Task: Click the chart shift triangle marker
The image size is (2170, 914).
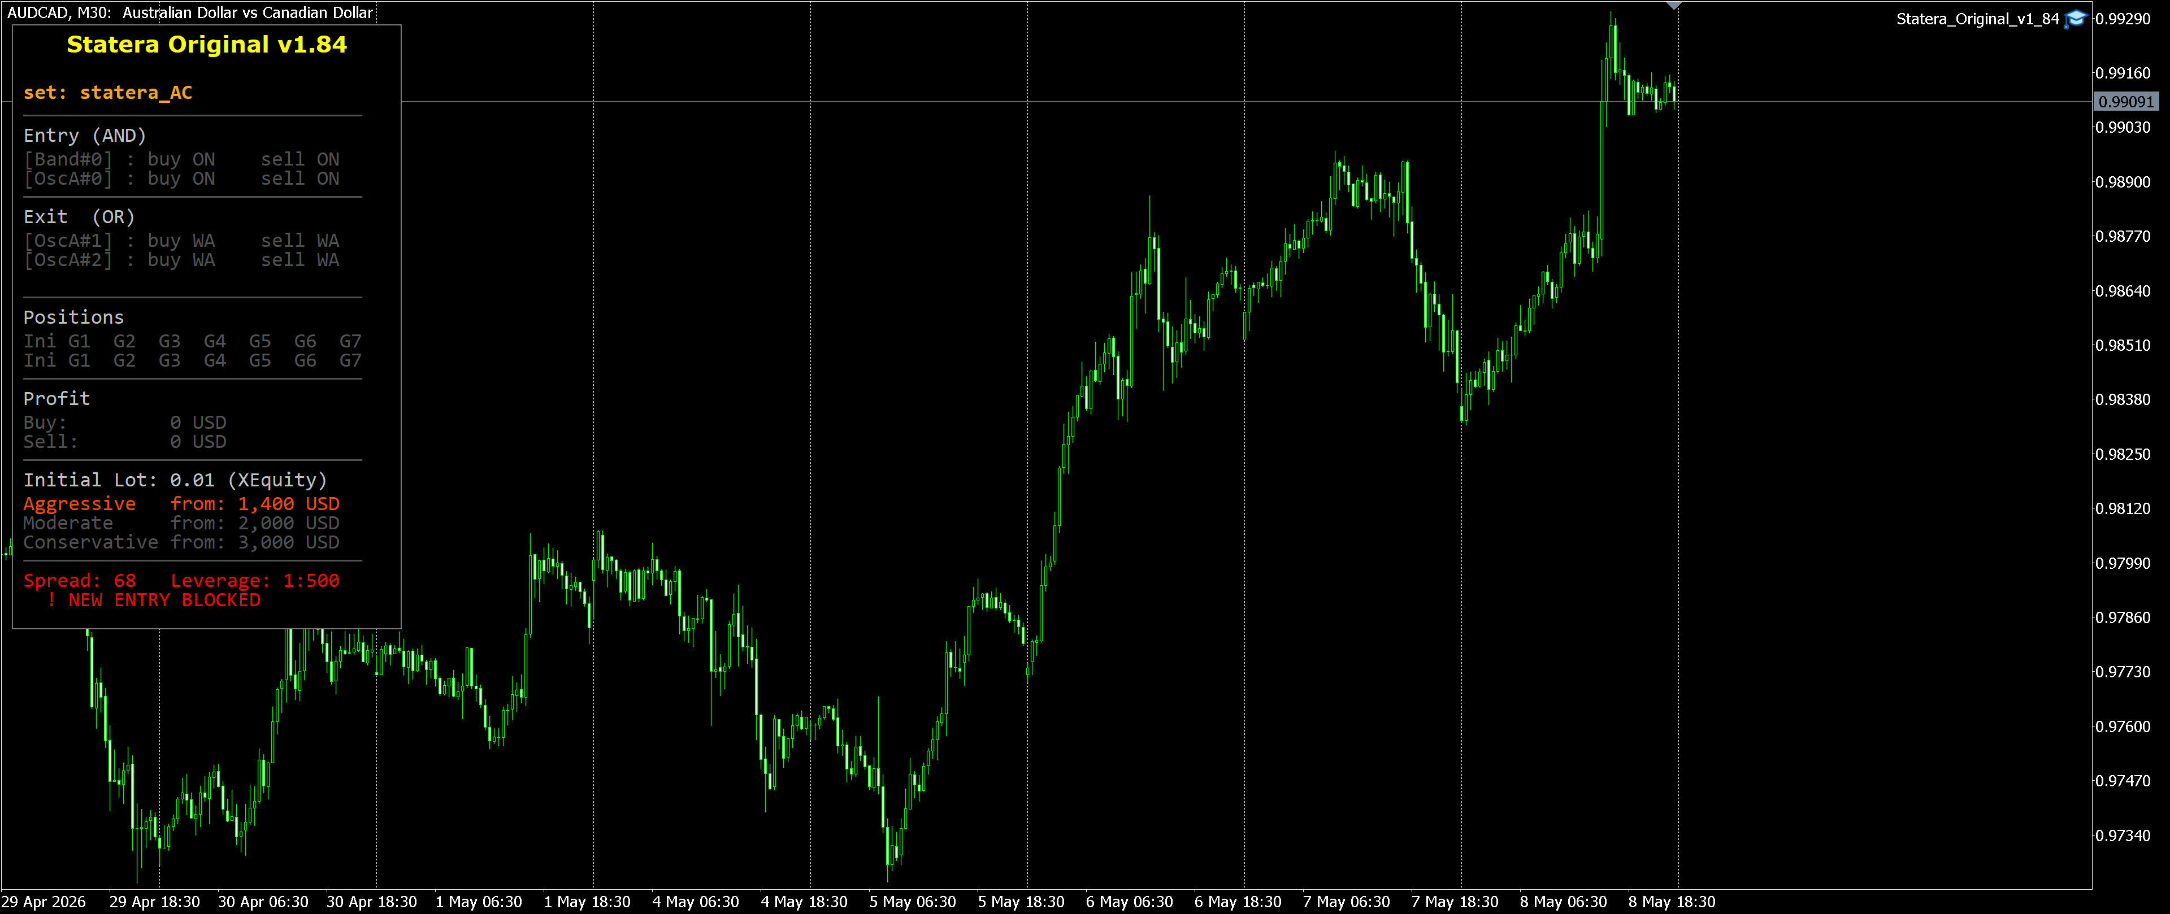Action: (1674, 5)
